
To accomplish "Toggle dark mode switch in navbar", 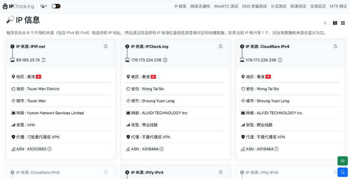I will click(x=56, y=6).
